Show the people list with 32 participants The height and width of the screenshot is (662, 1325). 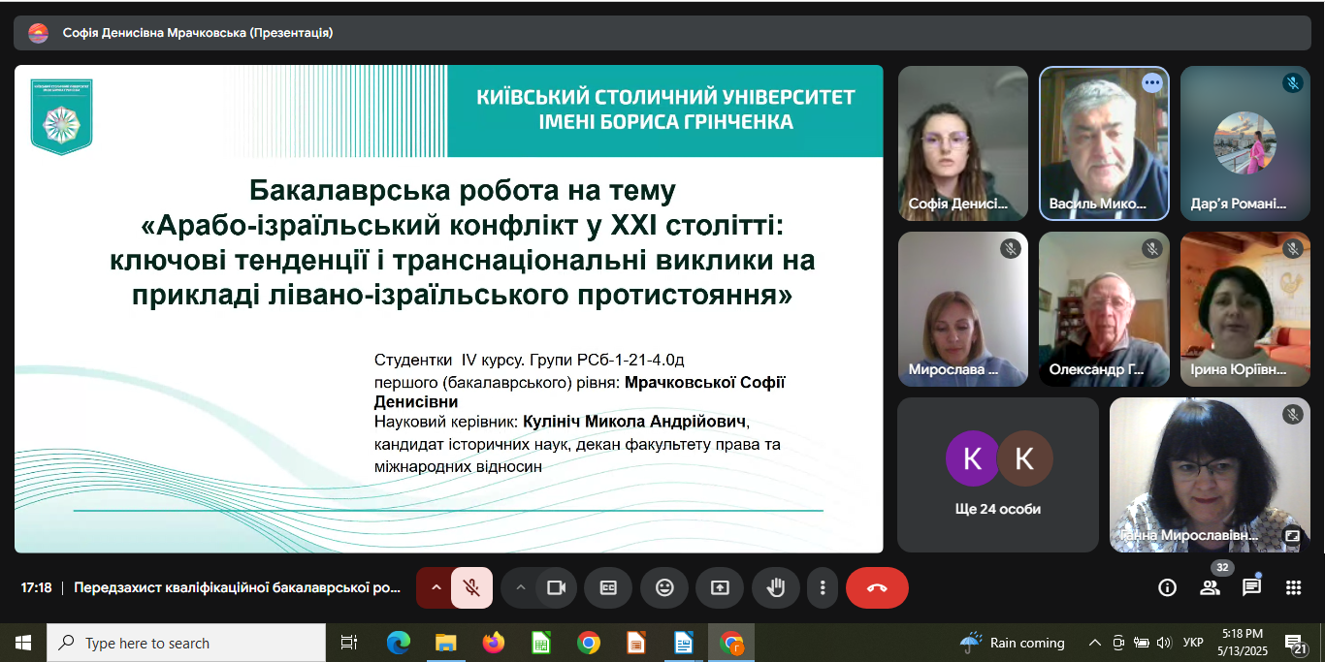pos(1210,587)
